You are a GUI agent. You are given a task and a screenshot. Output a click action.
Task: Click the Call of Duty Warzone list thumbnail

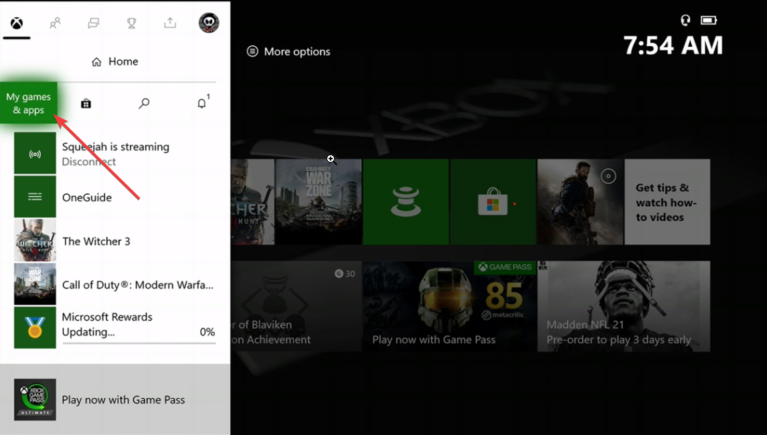35,284
